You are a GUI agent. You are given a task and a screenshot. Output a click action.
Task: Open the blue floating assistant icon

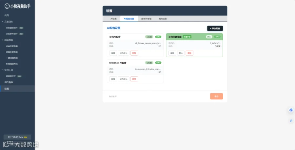pyautogui.click(x=291, y=110)
